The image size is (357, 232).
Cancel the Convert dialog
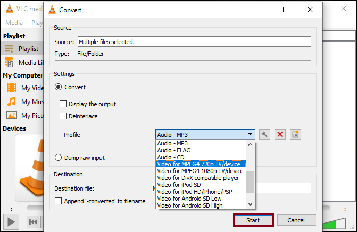pos(295,220)
